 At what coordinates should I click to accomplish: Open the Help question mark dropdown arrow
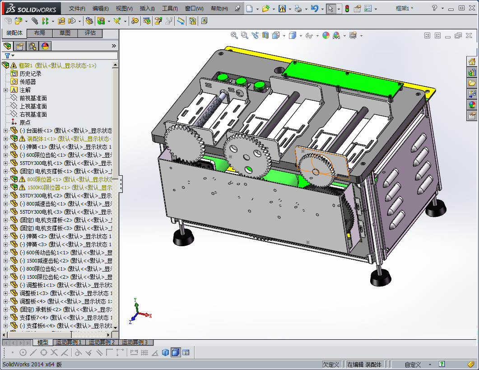pos(442,9)
